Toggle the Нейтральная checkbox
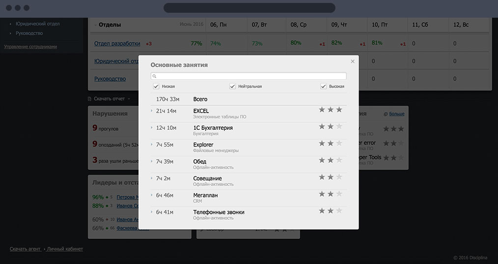 [233, 86]
